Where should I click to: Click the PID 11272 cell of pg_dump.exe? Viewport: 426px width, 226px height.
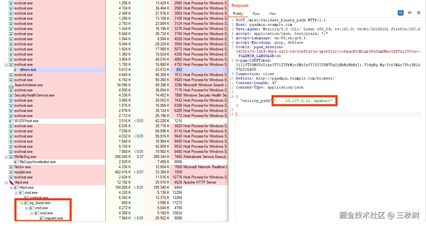[177, 203]
